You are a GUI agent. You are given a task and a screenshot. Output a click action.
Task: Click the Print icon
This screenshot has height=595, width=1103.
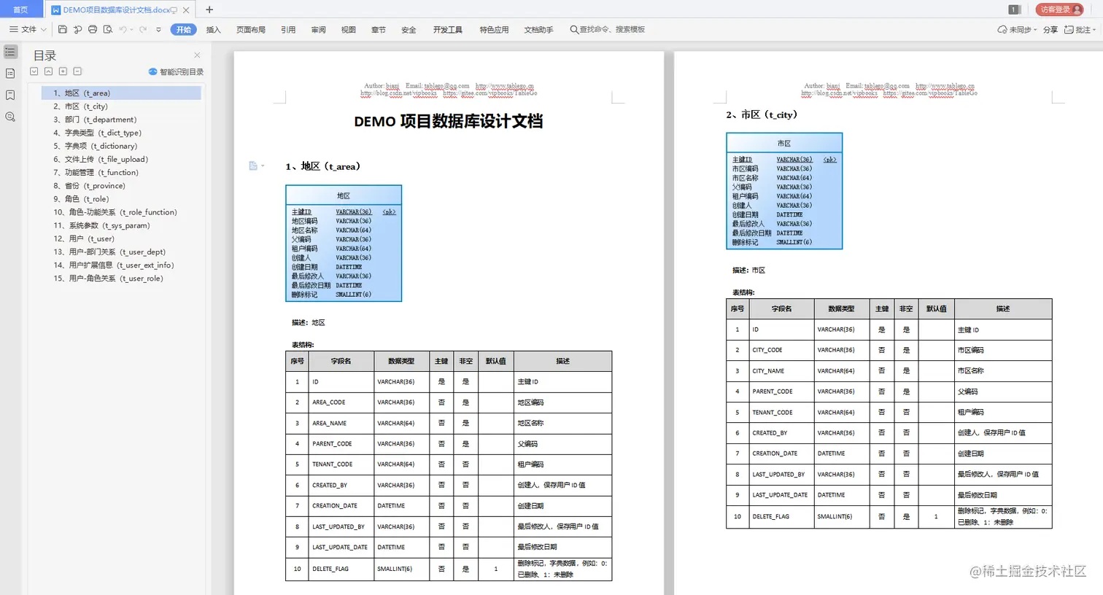pos(93,30)
